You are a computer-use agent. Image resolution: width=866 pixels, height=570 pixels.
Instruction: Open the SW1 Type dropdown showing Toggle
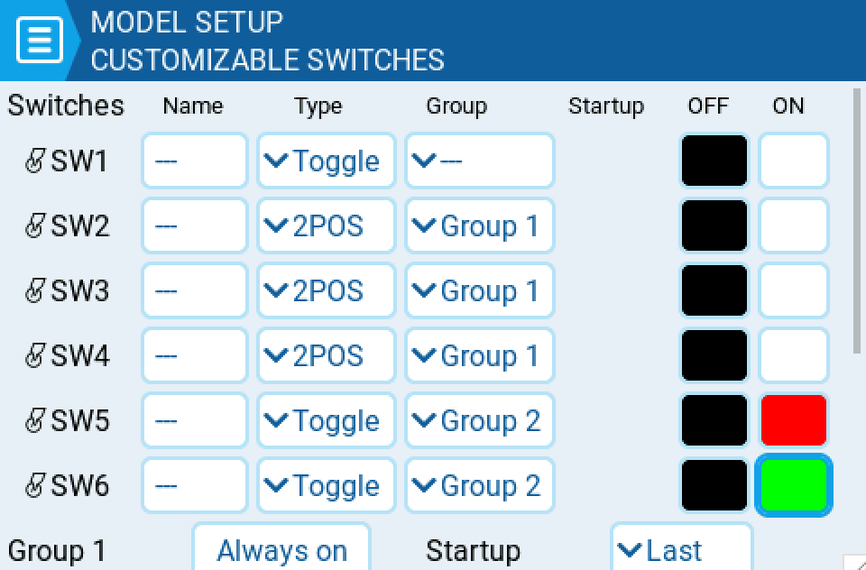tap(327, 161)
